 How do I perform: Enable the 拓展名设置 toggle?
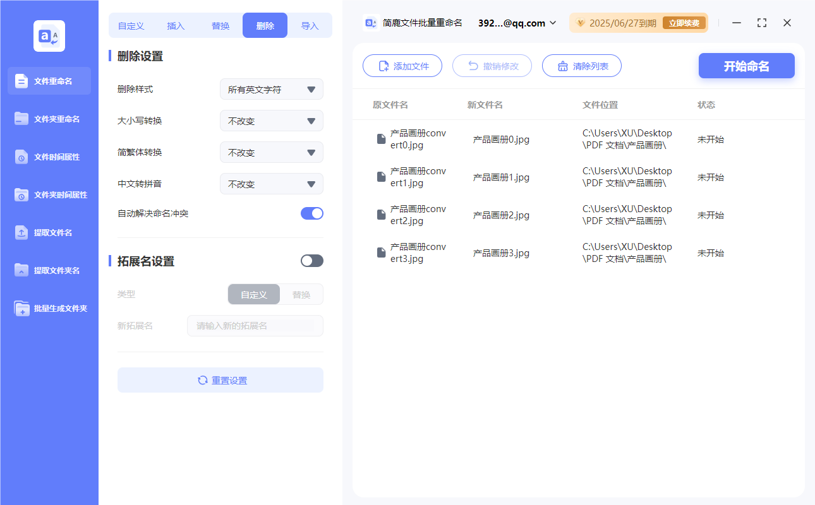[311, 261]
